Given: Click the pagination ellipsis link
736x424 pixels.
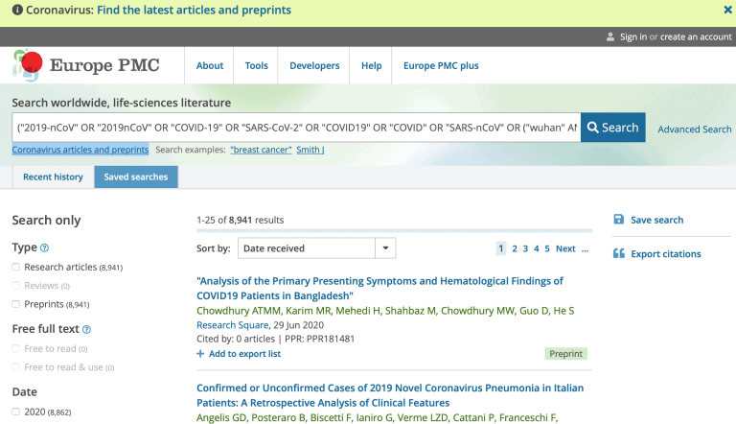Looking at the screenshot, I should (x=585, y=249).
